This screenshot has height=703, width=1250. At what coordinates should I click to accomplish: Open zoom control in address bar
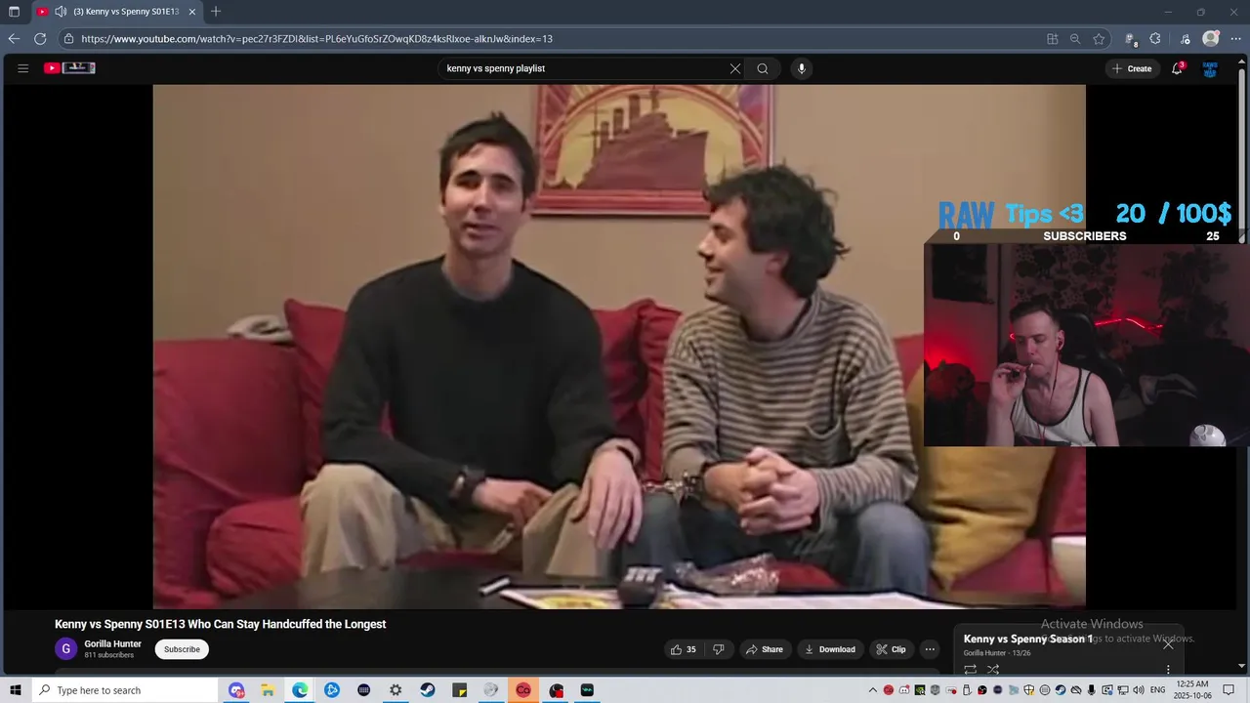pos(1075,39)
